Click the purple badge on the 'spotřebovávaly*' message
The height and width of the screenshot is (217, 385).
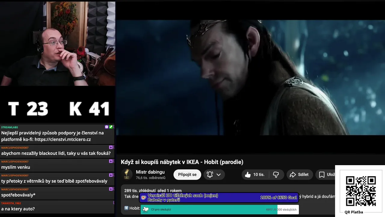(x=111, y=189)
